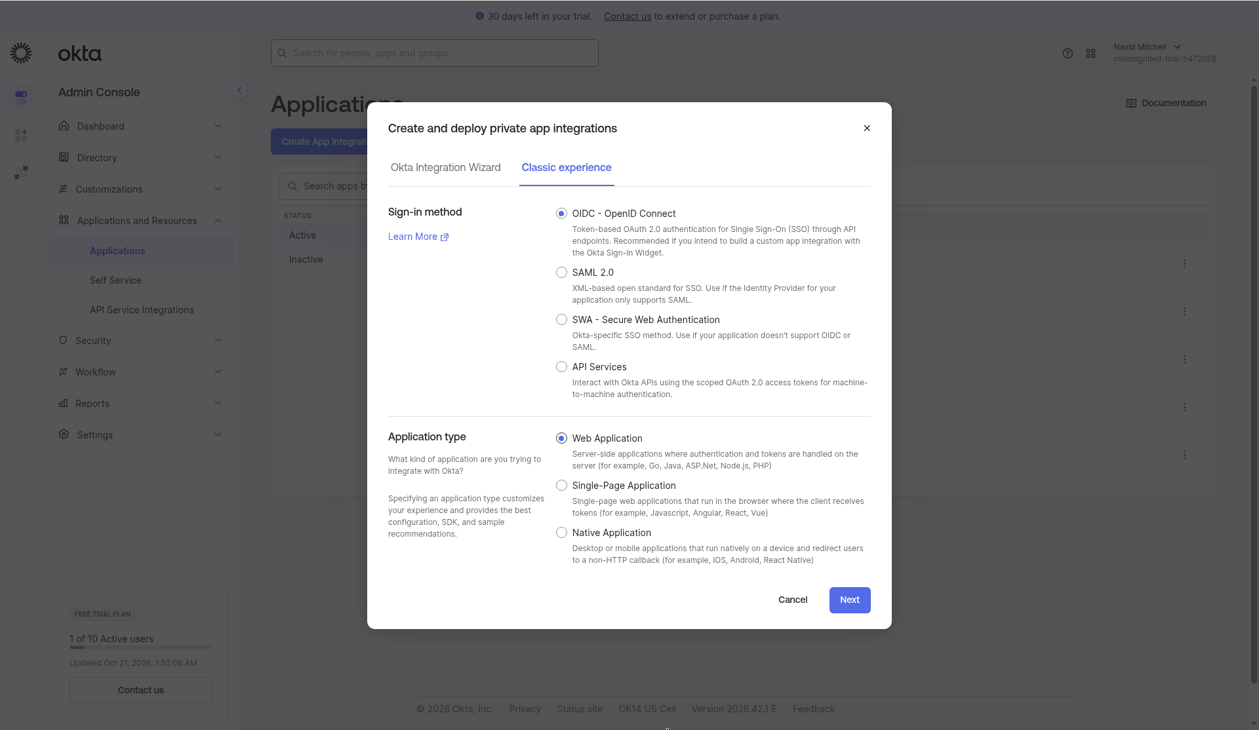This screenshot has height=730, width=1259.
Task: Select SAML 2.0 sign-in method
Action: [x=561, y=273]
